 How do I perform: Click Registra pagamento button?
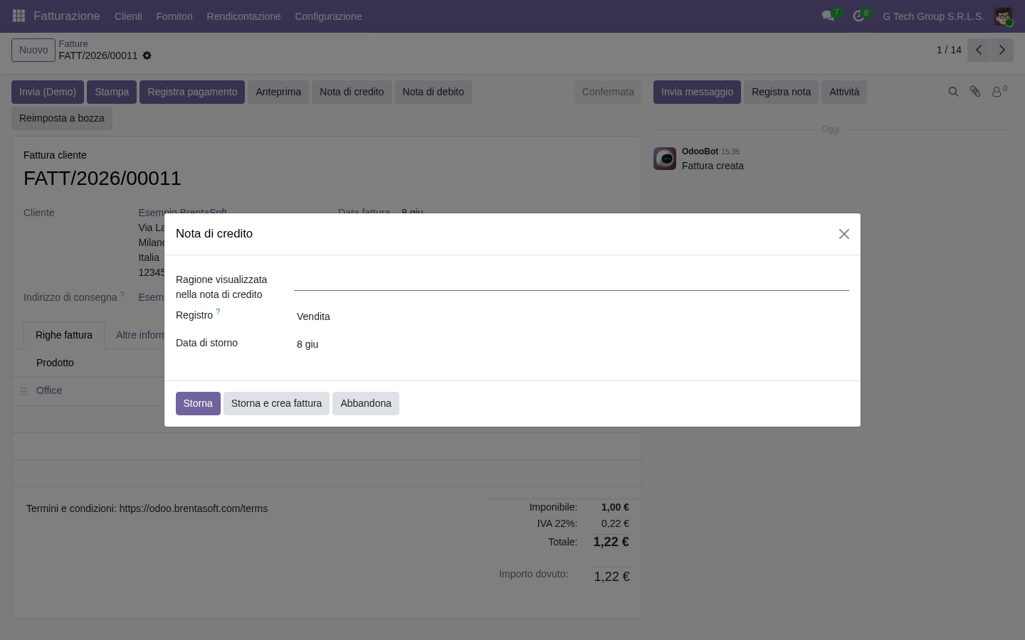tap(192, 92)
